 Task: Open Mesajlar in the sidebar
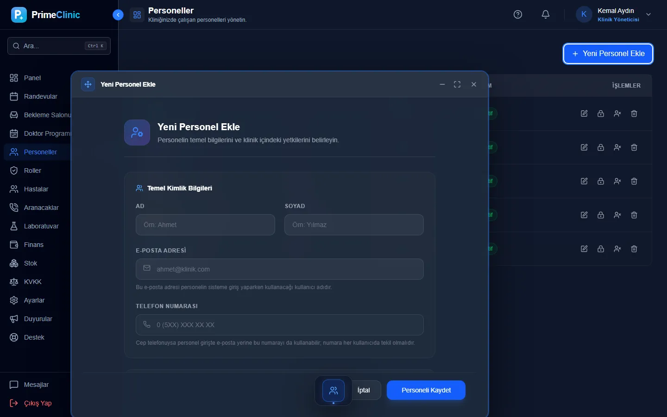[x=38, y=385]
